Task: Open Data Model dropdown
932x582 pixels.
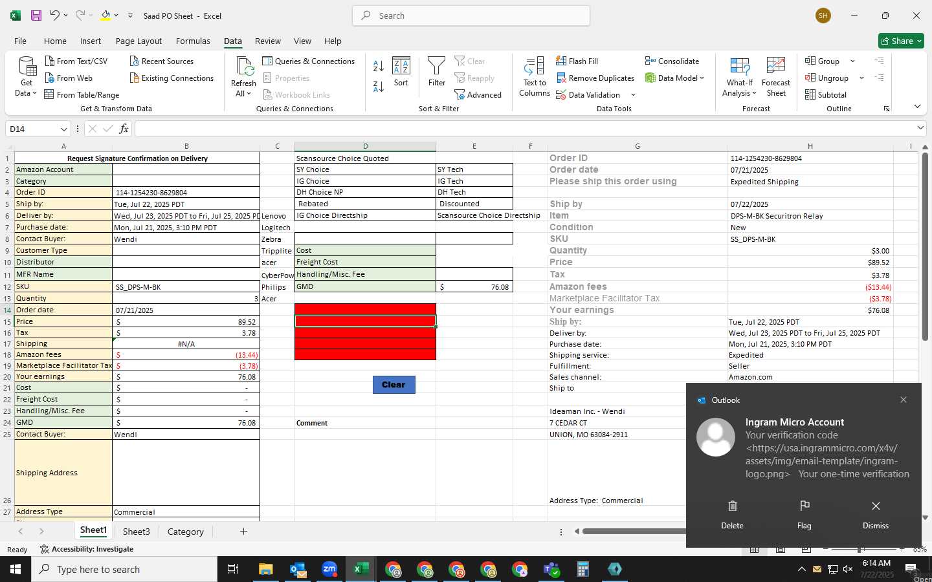Action: coord(702,78)
